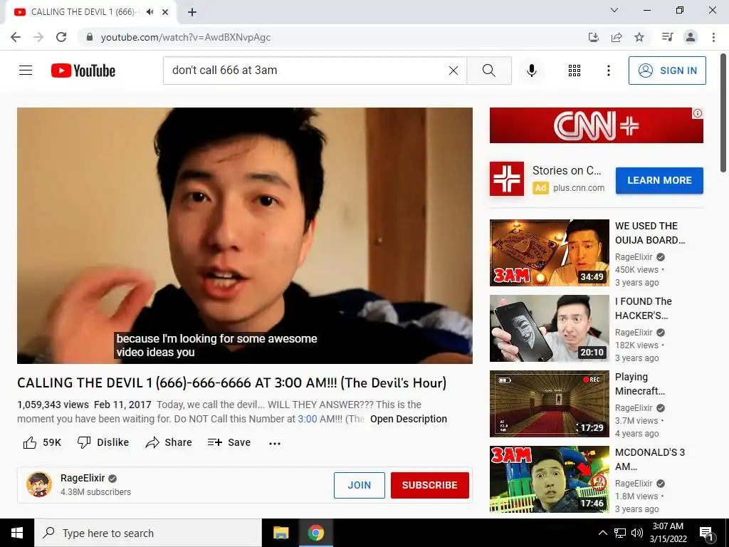The image size is (729, 547).
Task: Open the volume icon in system tray
Action: click(637, 533)
